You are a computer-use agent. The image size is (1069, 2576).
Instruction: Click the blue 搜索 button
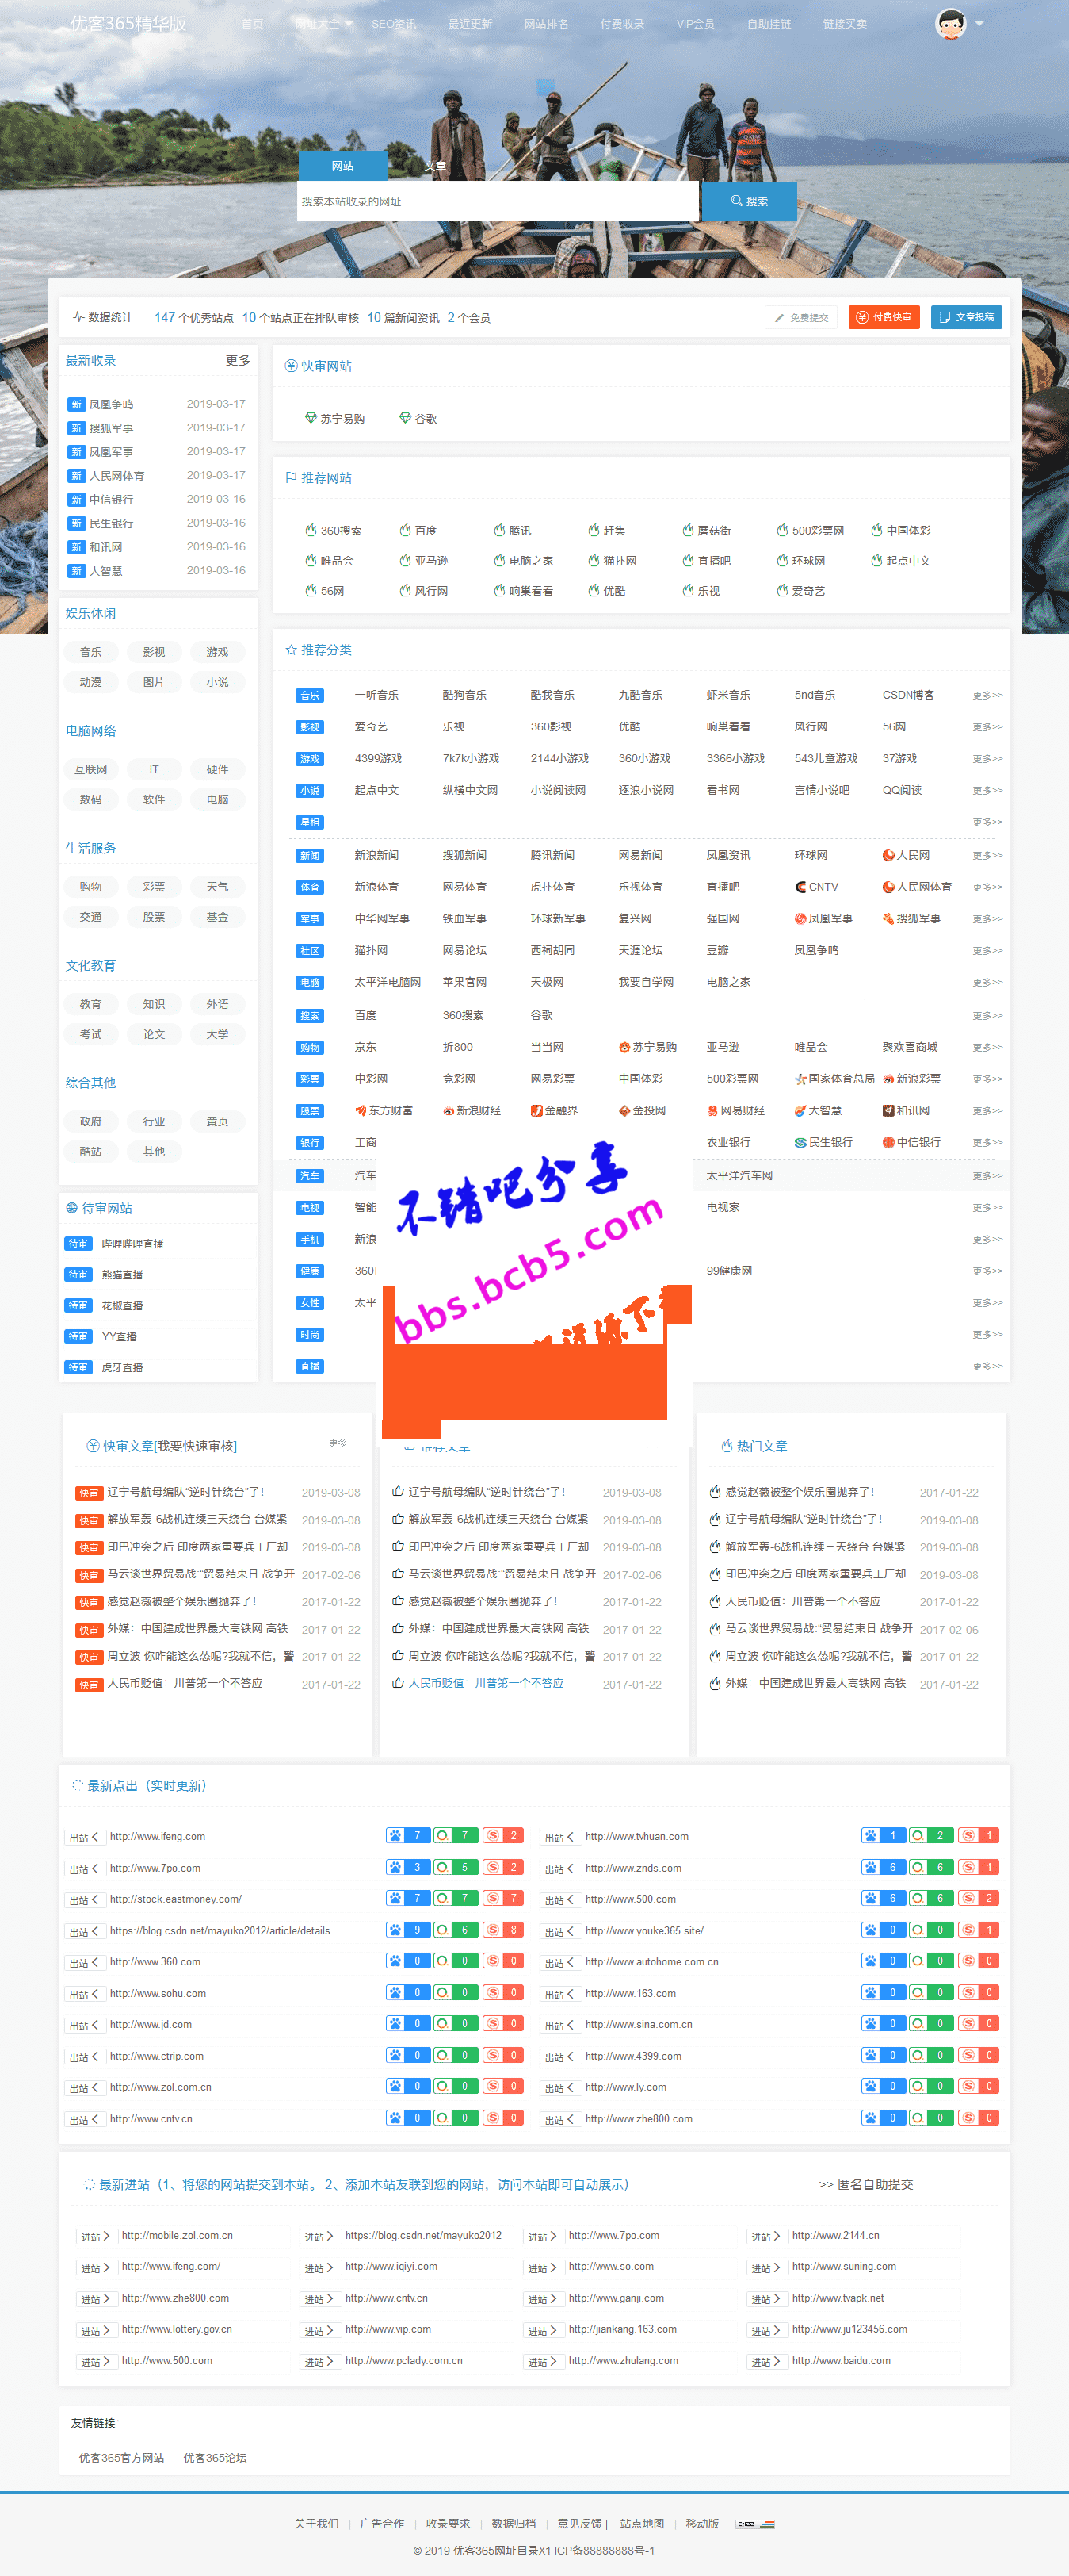(x=750, y=201)
